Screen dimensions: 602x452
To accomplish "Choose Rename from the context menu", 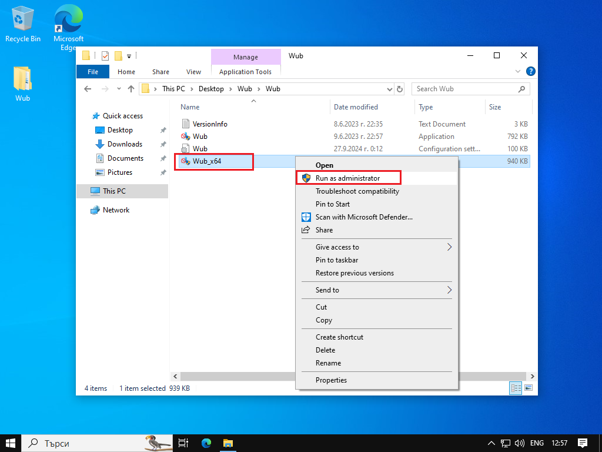I will [x=377, y=363].
